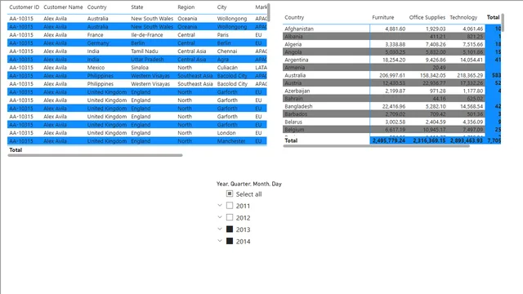The width and height of the screenshot is (523, 294).
Task: Sort matrix by Technology column header
Action: click(463, 17)
